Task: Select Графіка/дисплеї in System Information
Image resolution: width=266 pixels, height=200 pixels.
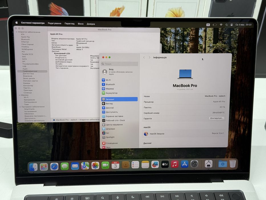Action: coord(33,71)
